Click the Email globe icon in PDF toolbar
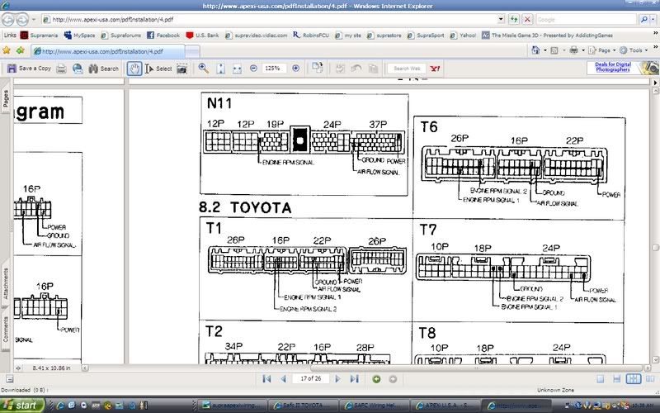Image resolution: width=660 pixels, height=413 pixels. click(x=78, y=69)
